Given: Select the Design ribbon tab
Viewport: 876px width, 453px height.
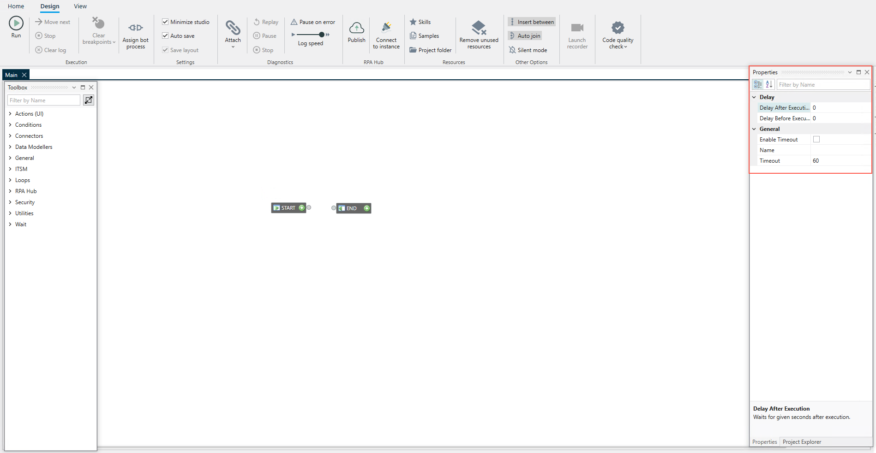Looking at the screenshot, I should pyautogui.click(x=50, y=6).
